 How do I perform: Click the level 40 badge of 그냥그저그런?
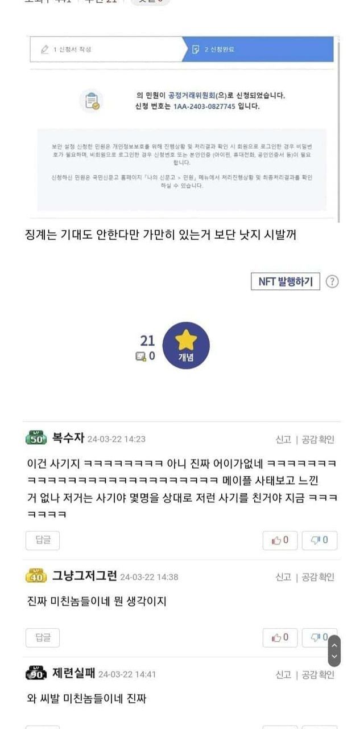pyautogui.click(x=36, y=576)
